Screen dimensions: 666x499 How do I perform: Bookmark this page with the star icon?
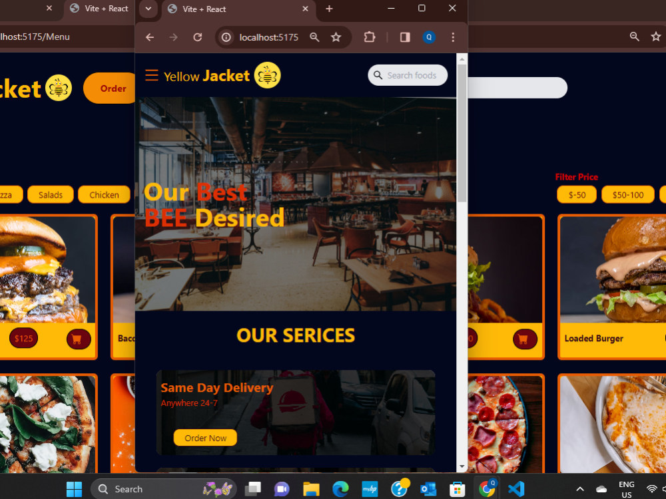click(336, 37)
